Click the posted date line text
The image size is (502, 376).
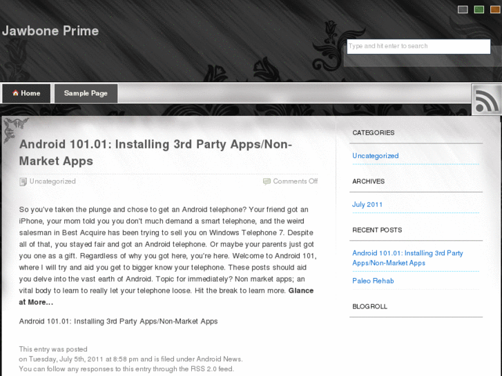(131, 359)
